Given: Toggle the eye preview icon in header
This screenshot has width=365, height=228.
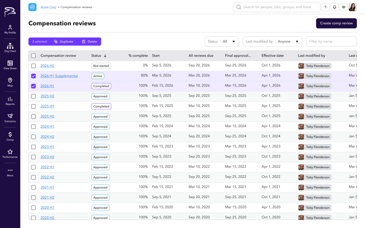Looking at the screenshot, I should tap(344, 7).
